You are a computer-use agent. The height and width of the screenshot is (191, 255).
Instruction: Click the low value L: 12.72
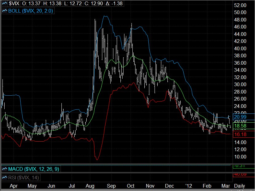pyautogui.click(x=73, y=3)
